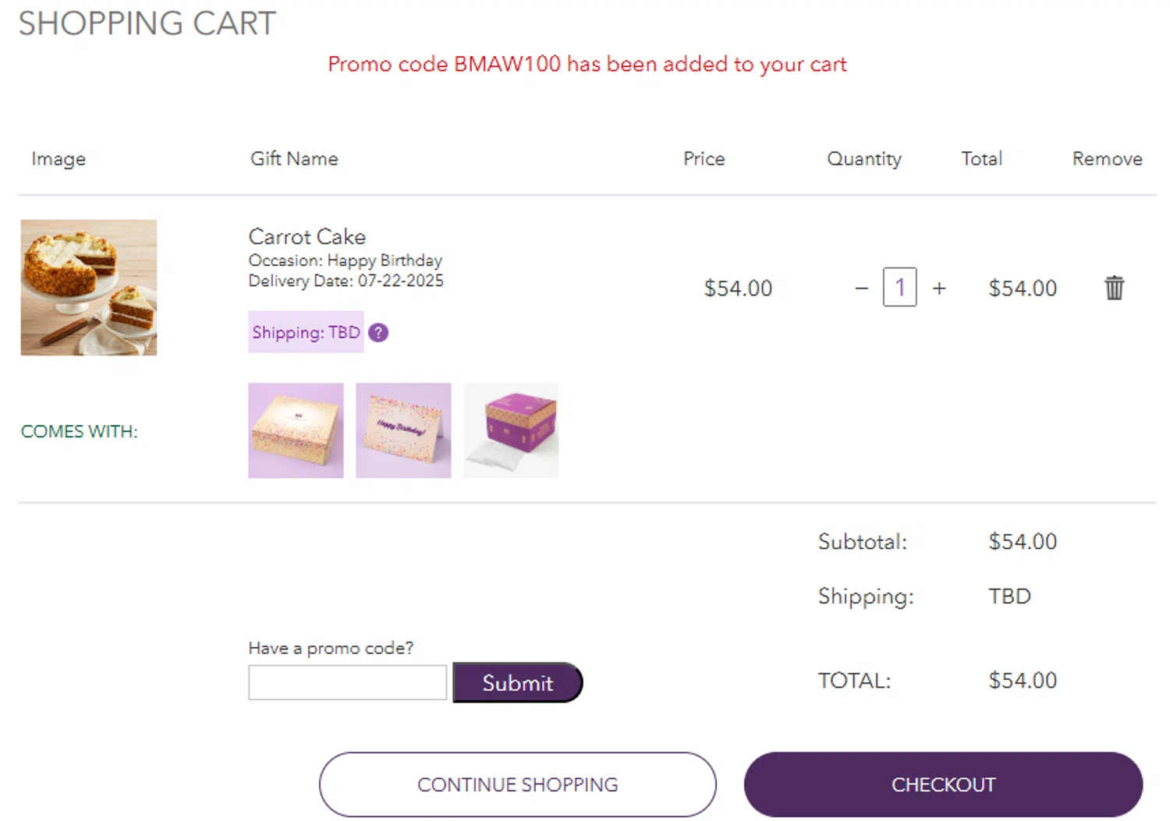Click the Remove column header
Viewport: 1170px width, 821px height.
tap(1107, 159)
